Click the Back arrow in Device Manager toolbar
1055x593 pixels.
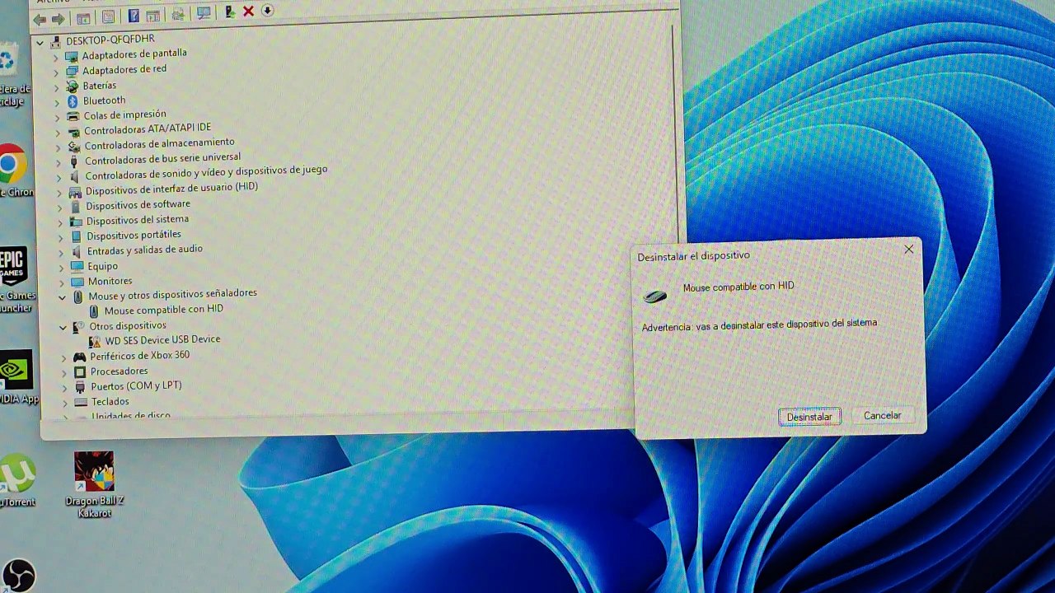click(x=40, y=19)
